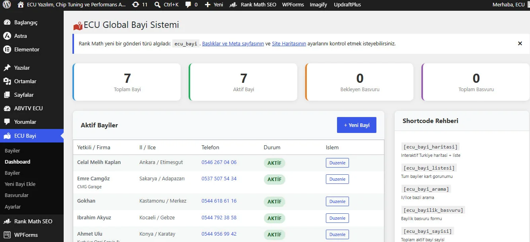Click the WordPress logo icon
This screenshot has height=242, width=530.
tap(6, 5)
